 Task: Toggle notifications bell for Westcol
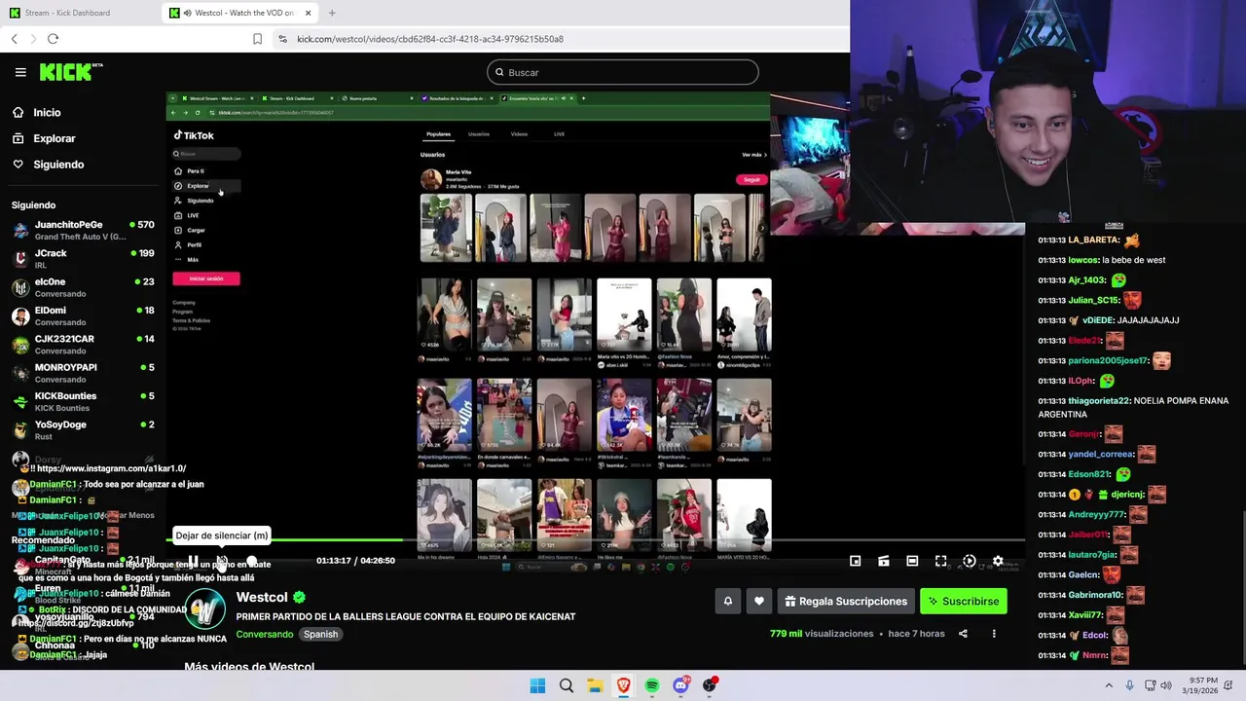tap(727, 602)
